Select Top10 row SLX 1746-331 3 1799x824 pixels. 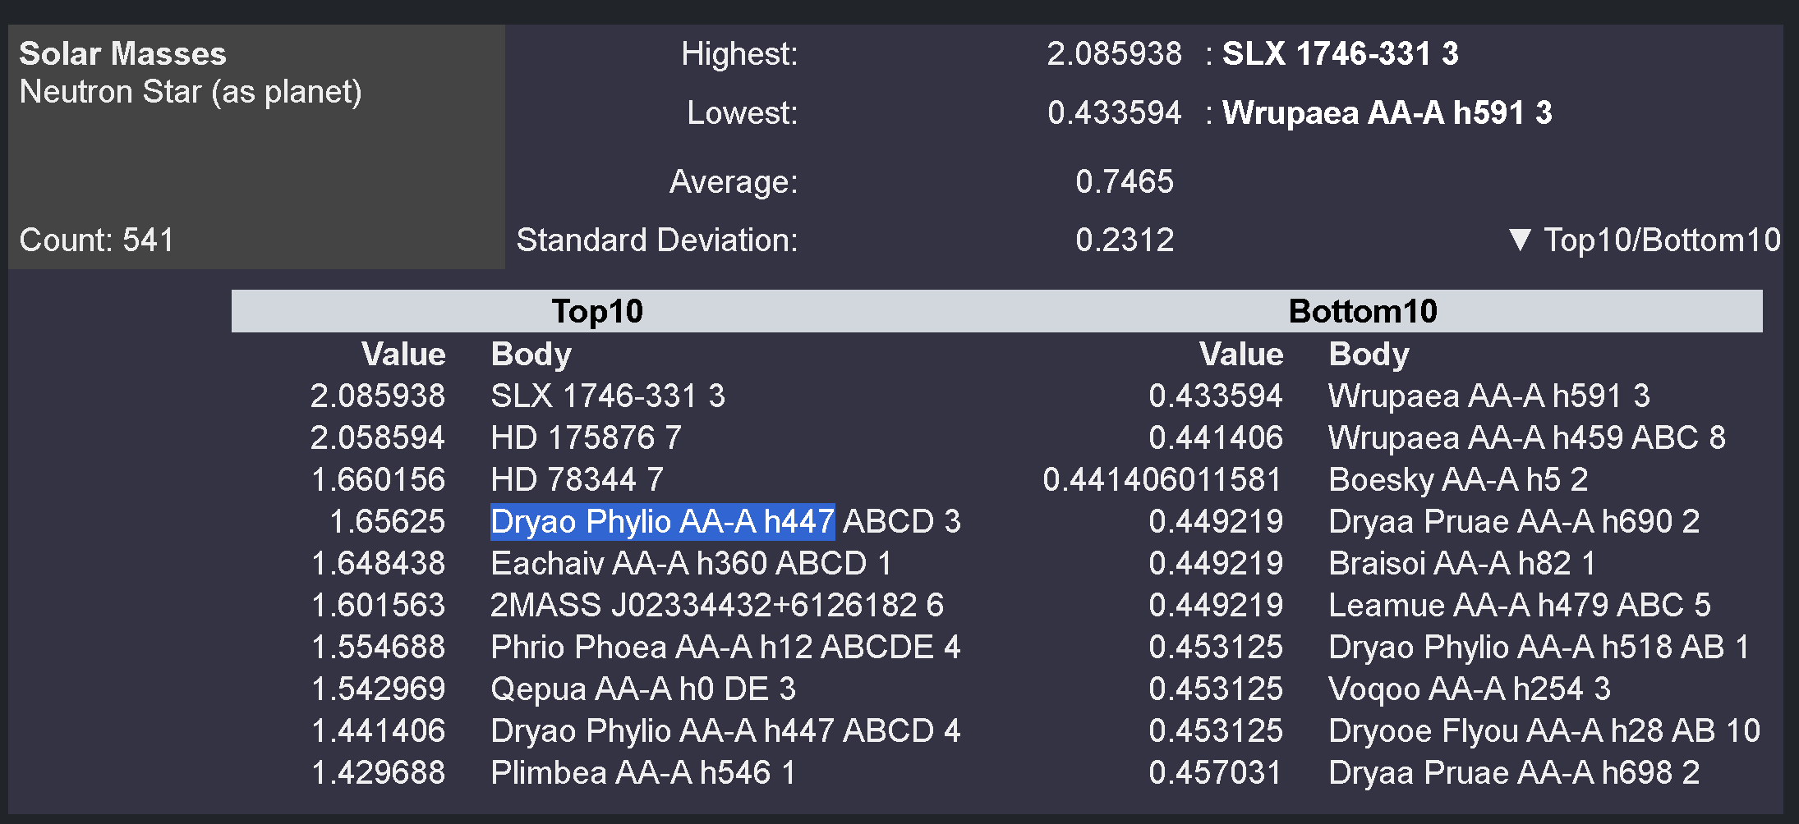click(608, 396)
